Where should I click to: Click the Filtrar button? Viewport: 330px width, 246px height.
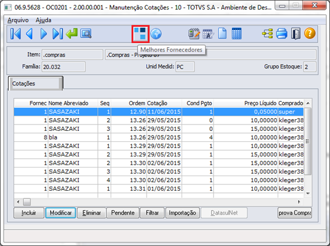point(152,213)
